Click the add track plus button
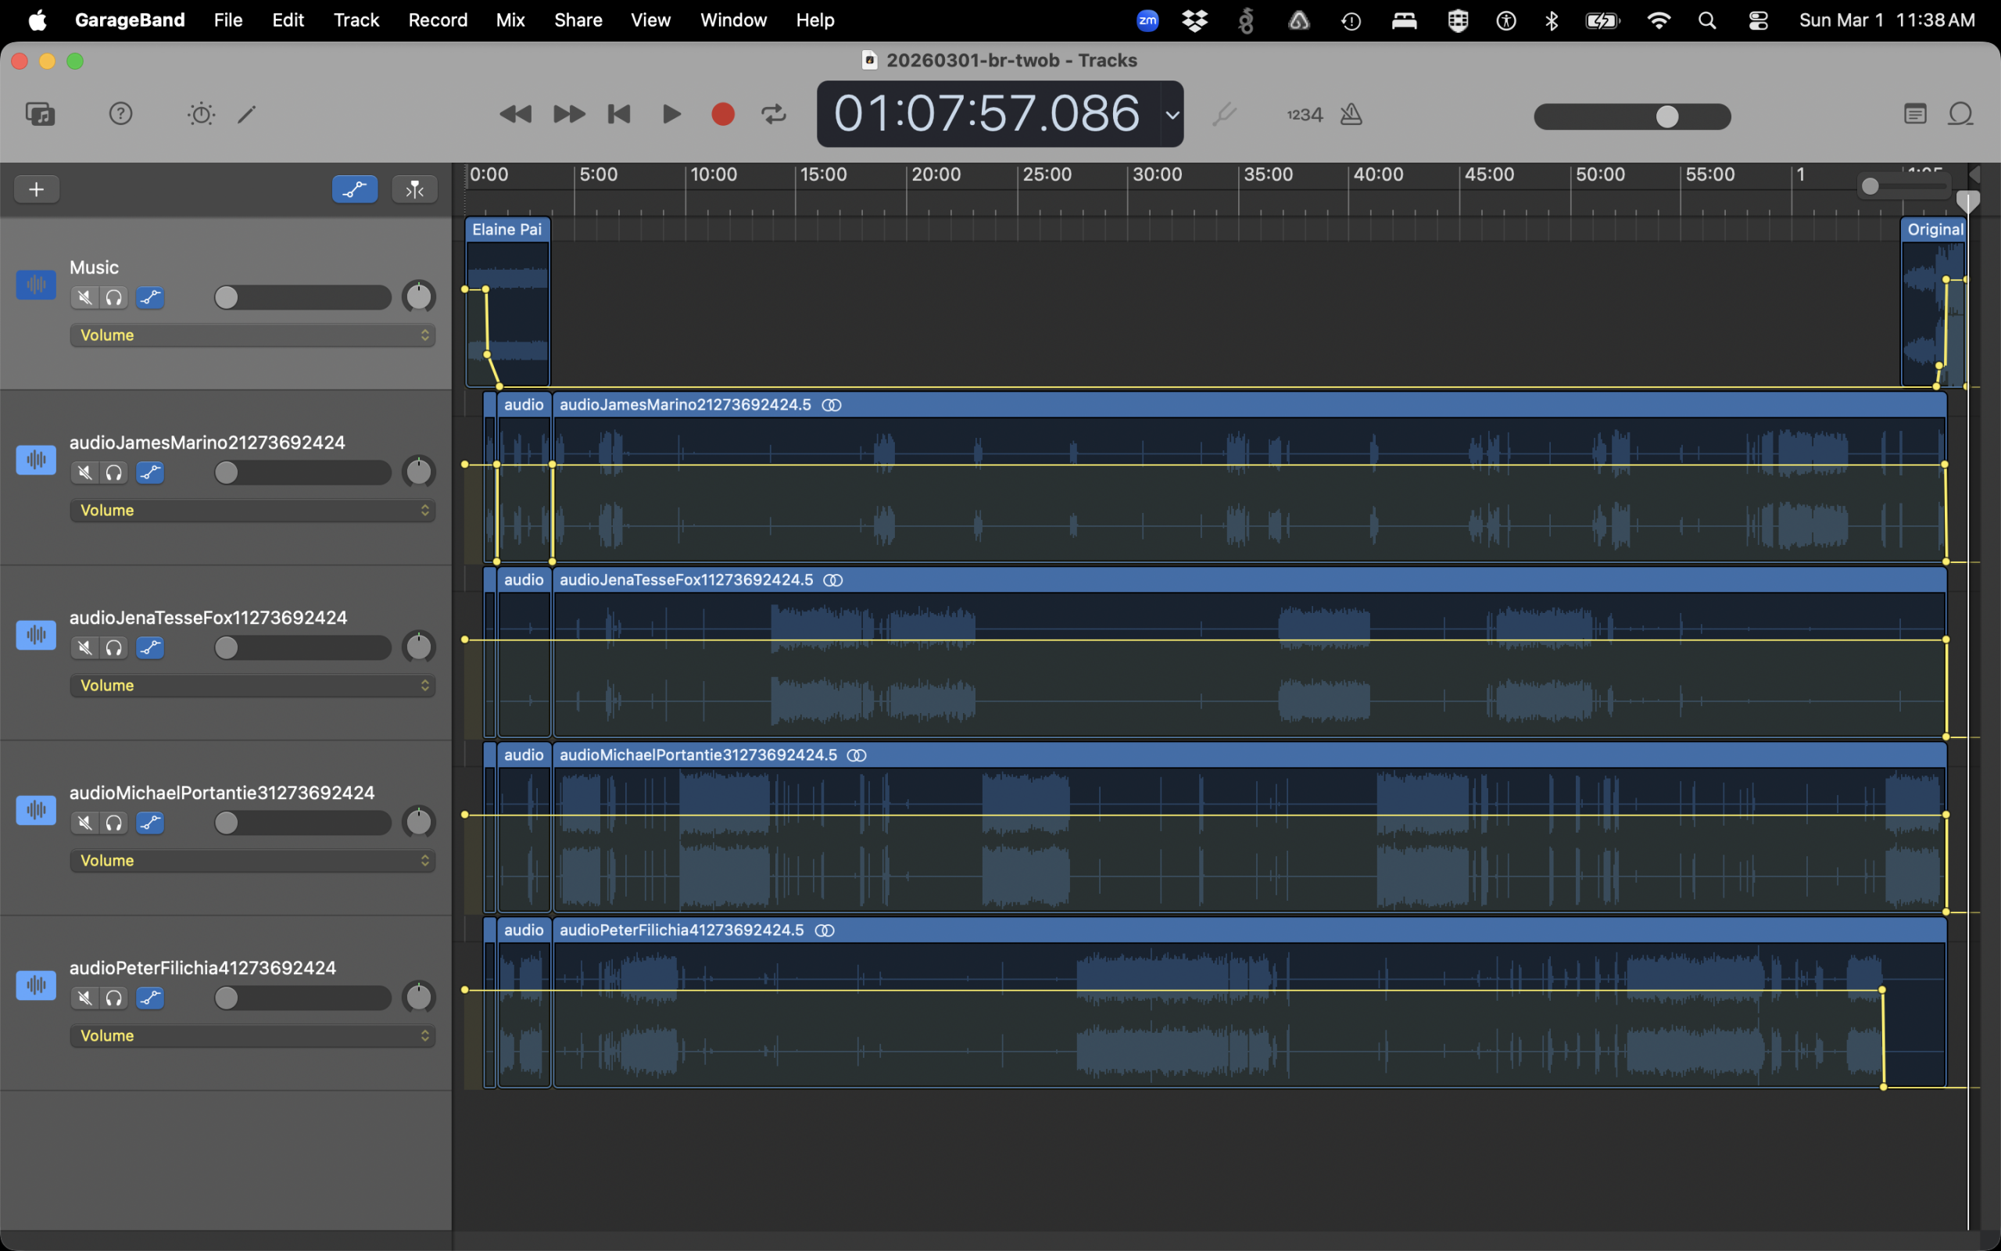This screenshot has width=2001, height=1251. pos(37,189)
